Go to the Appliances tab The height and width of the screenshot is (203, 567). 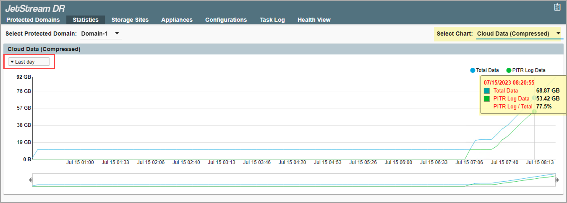click(177, 20)
